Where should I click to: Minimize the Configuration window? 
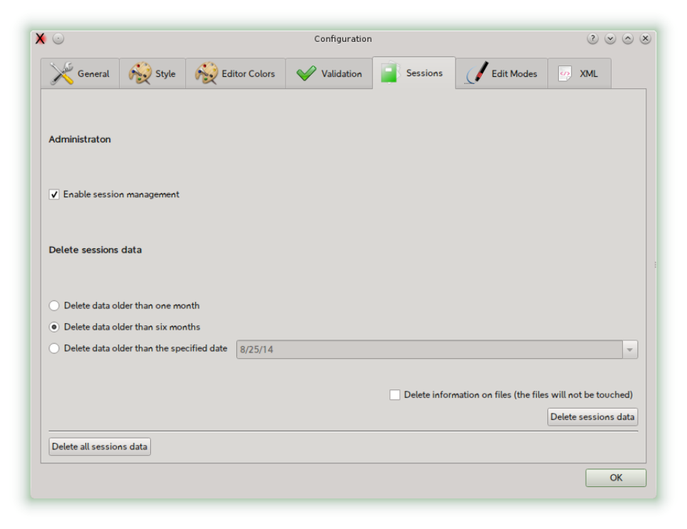click(x=610, y=38)
